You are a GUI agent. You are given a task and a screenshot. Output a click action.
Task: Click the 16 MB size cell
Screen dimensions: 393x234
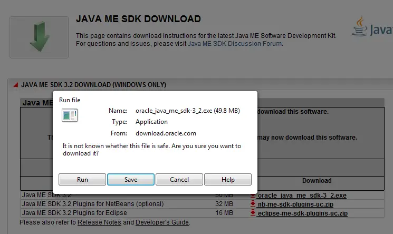[x=224, y=213]
